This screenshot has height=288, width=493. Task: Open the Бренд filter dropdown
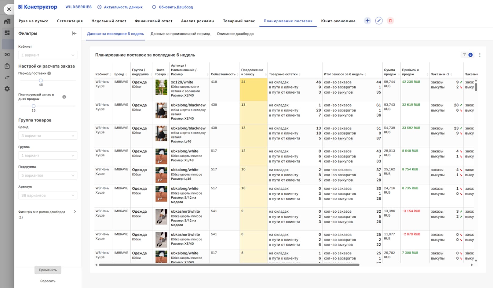[48, 136]
